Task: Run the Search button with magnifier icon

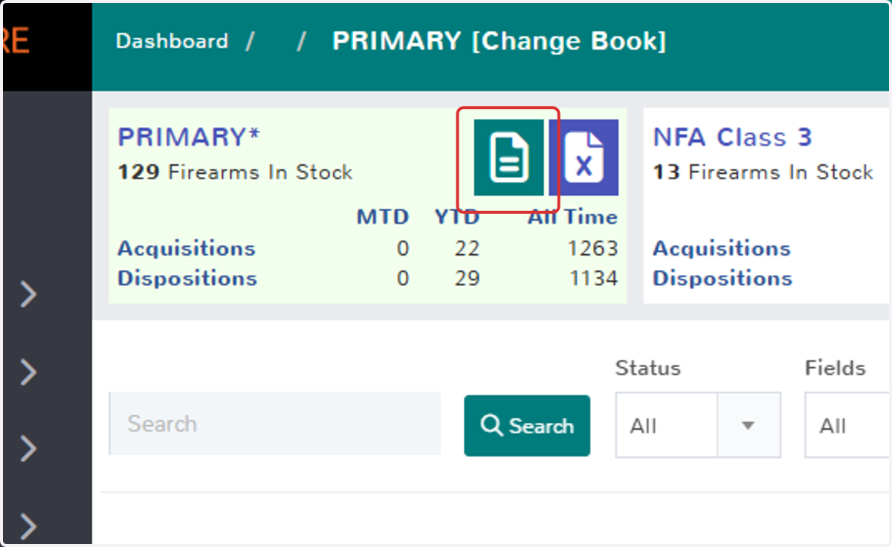Action: (x=527, y=426)
